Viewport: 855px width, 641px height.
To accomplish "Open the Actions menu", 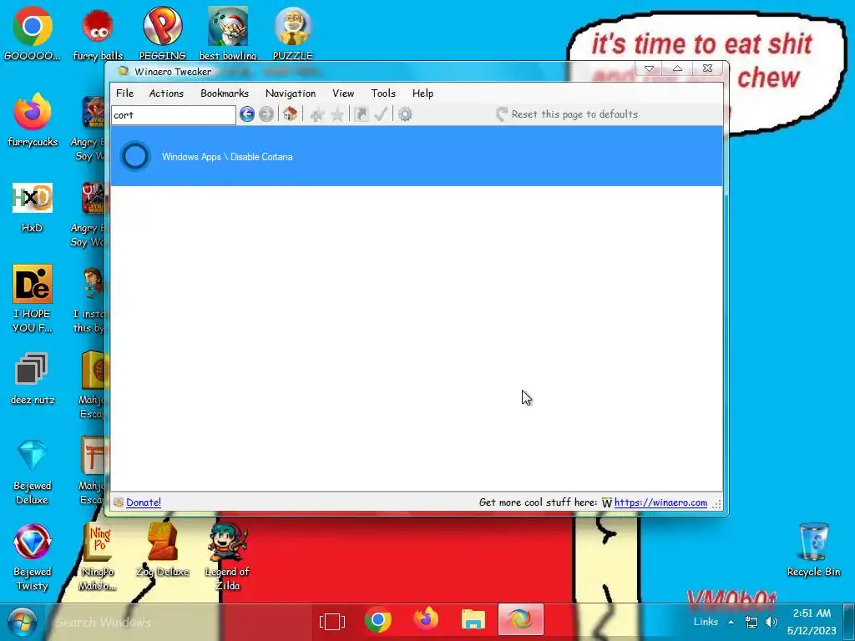I will tap(166, 93).
